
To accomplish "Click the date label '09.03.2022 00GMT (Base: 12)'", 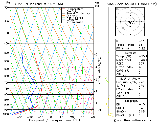I will pyautogui.click(x=130, y=4).
